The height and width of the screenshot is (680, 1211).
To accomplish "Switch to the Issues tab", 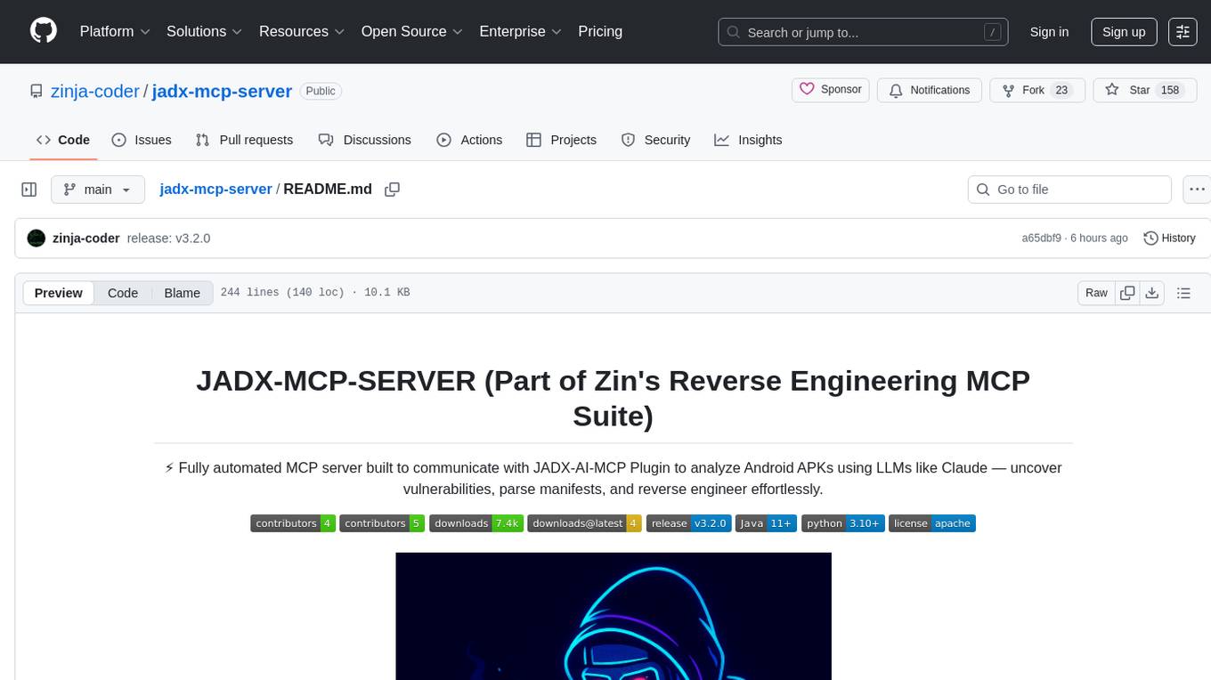I will pos(142,140).
